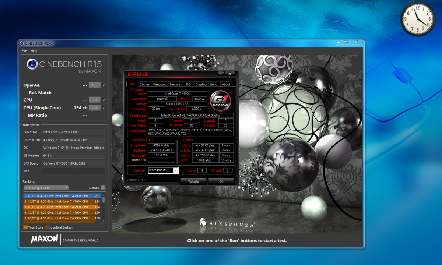
Task: Switch to the Bench tab
Action: tap(214, 84)
